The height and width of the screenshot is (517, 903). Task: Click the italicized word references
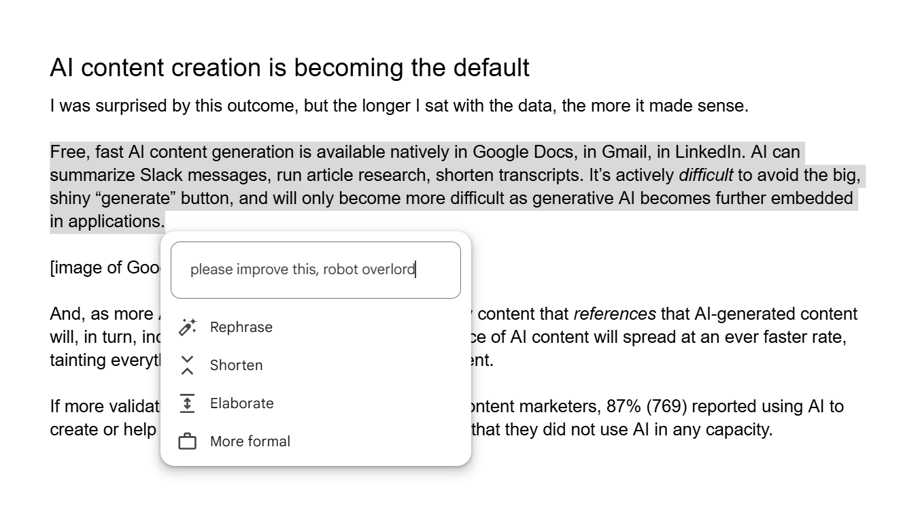(615, 314)
